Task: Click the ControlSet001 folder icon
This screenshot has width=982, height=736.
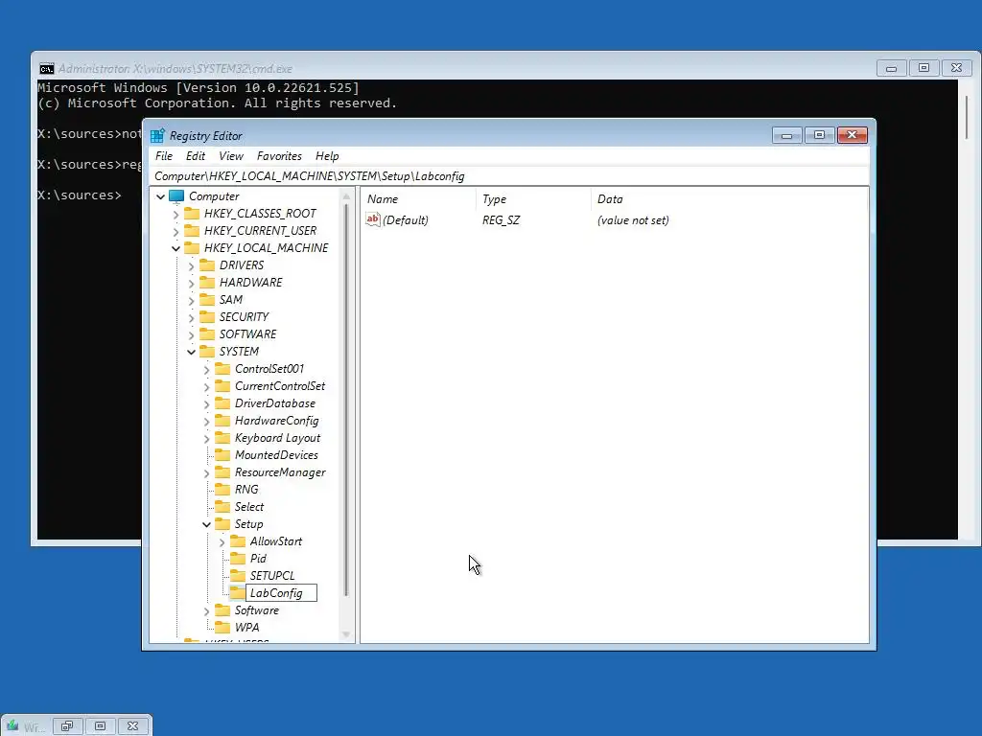Action: (x=222, y=369)
